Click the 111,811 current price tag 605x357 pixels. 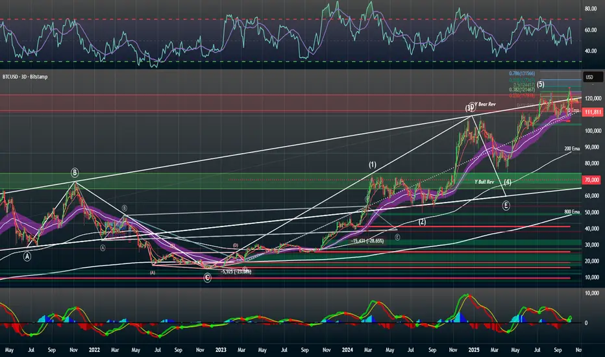point(593,112)
